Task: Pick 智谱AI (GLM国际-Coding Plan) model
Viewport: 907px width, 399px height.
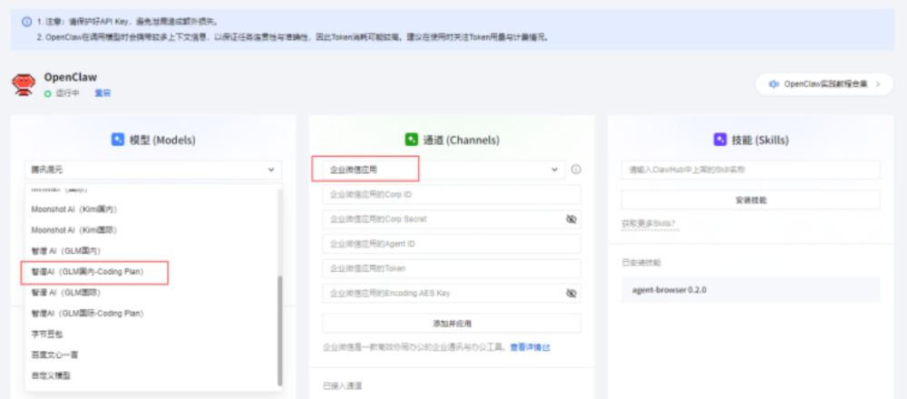Action: (152, 314)
